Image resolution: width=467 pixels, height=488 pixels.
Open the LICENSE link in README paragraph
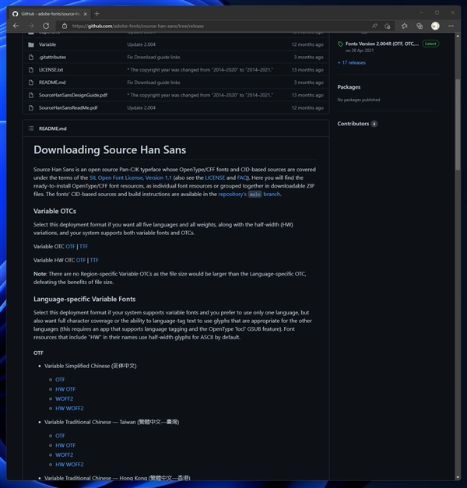[215, 177]
